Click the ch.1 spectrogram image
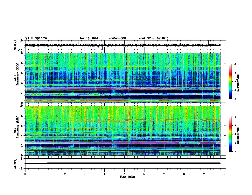The image size is (252, 195). tap(123, 78)
